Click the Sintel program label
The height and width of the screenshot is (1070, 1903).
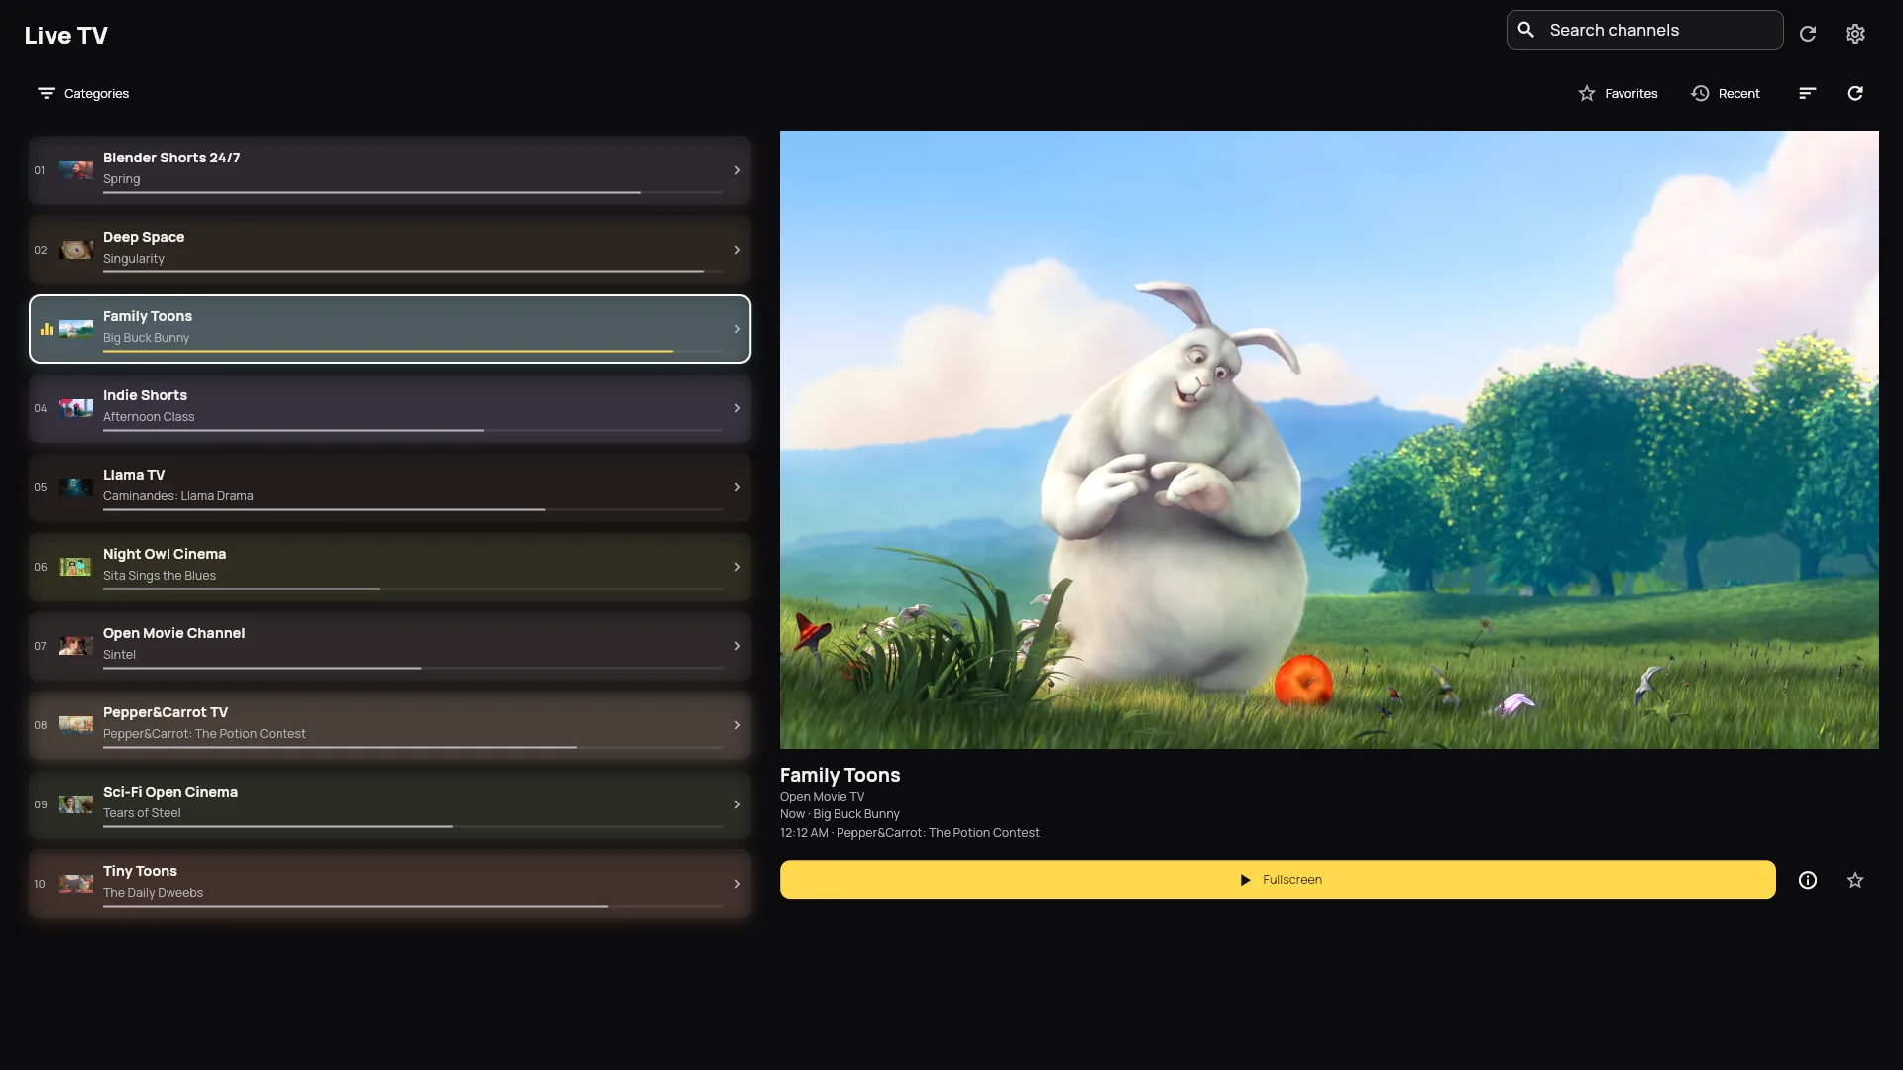click(x=119, y=655)
